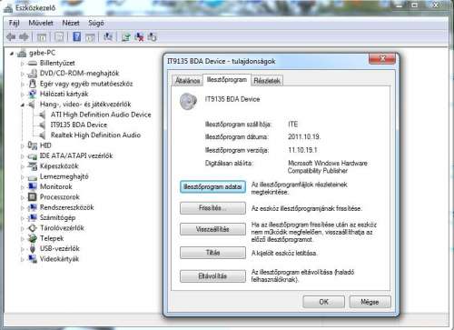Click the Visszaállítás button
Viewport: 454px width, 330px height.
(x=212, y=229)
